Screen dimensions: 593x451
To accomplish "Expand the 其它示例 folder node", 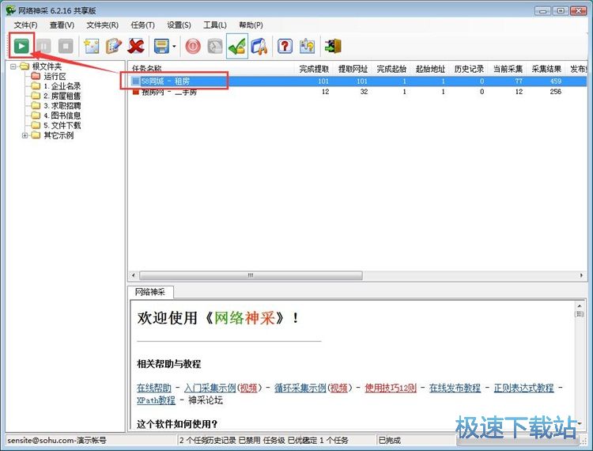I will pyautogui.click(x=25, y=135).
